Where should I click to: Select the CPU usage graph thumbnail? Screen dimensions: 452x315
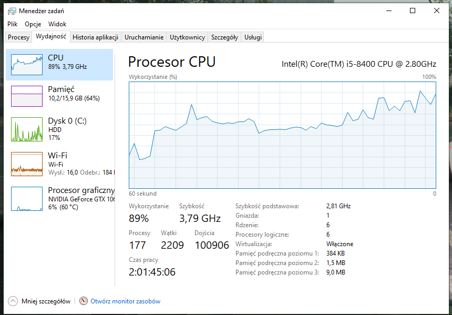click(27, 65)
